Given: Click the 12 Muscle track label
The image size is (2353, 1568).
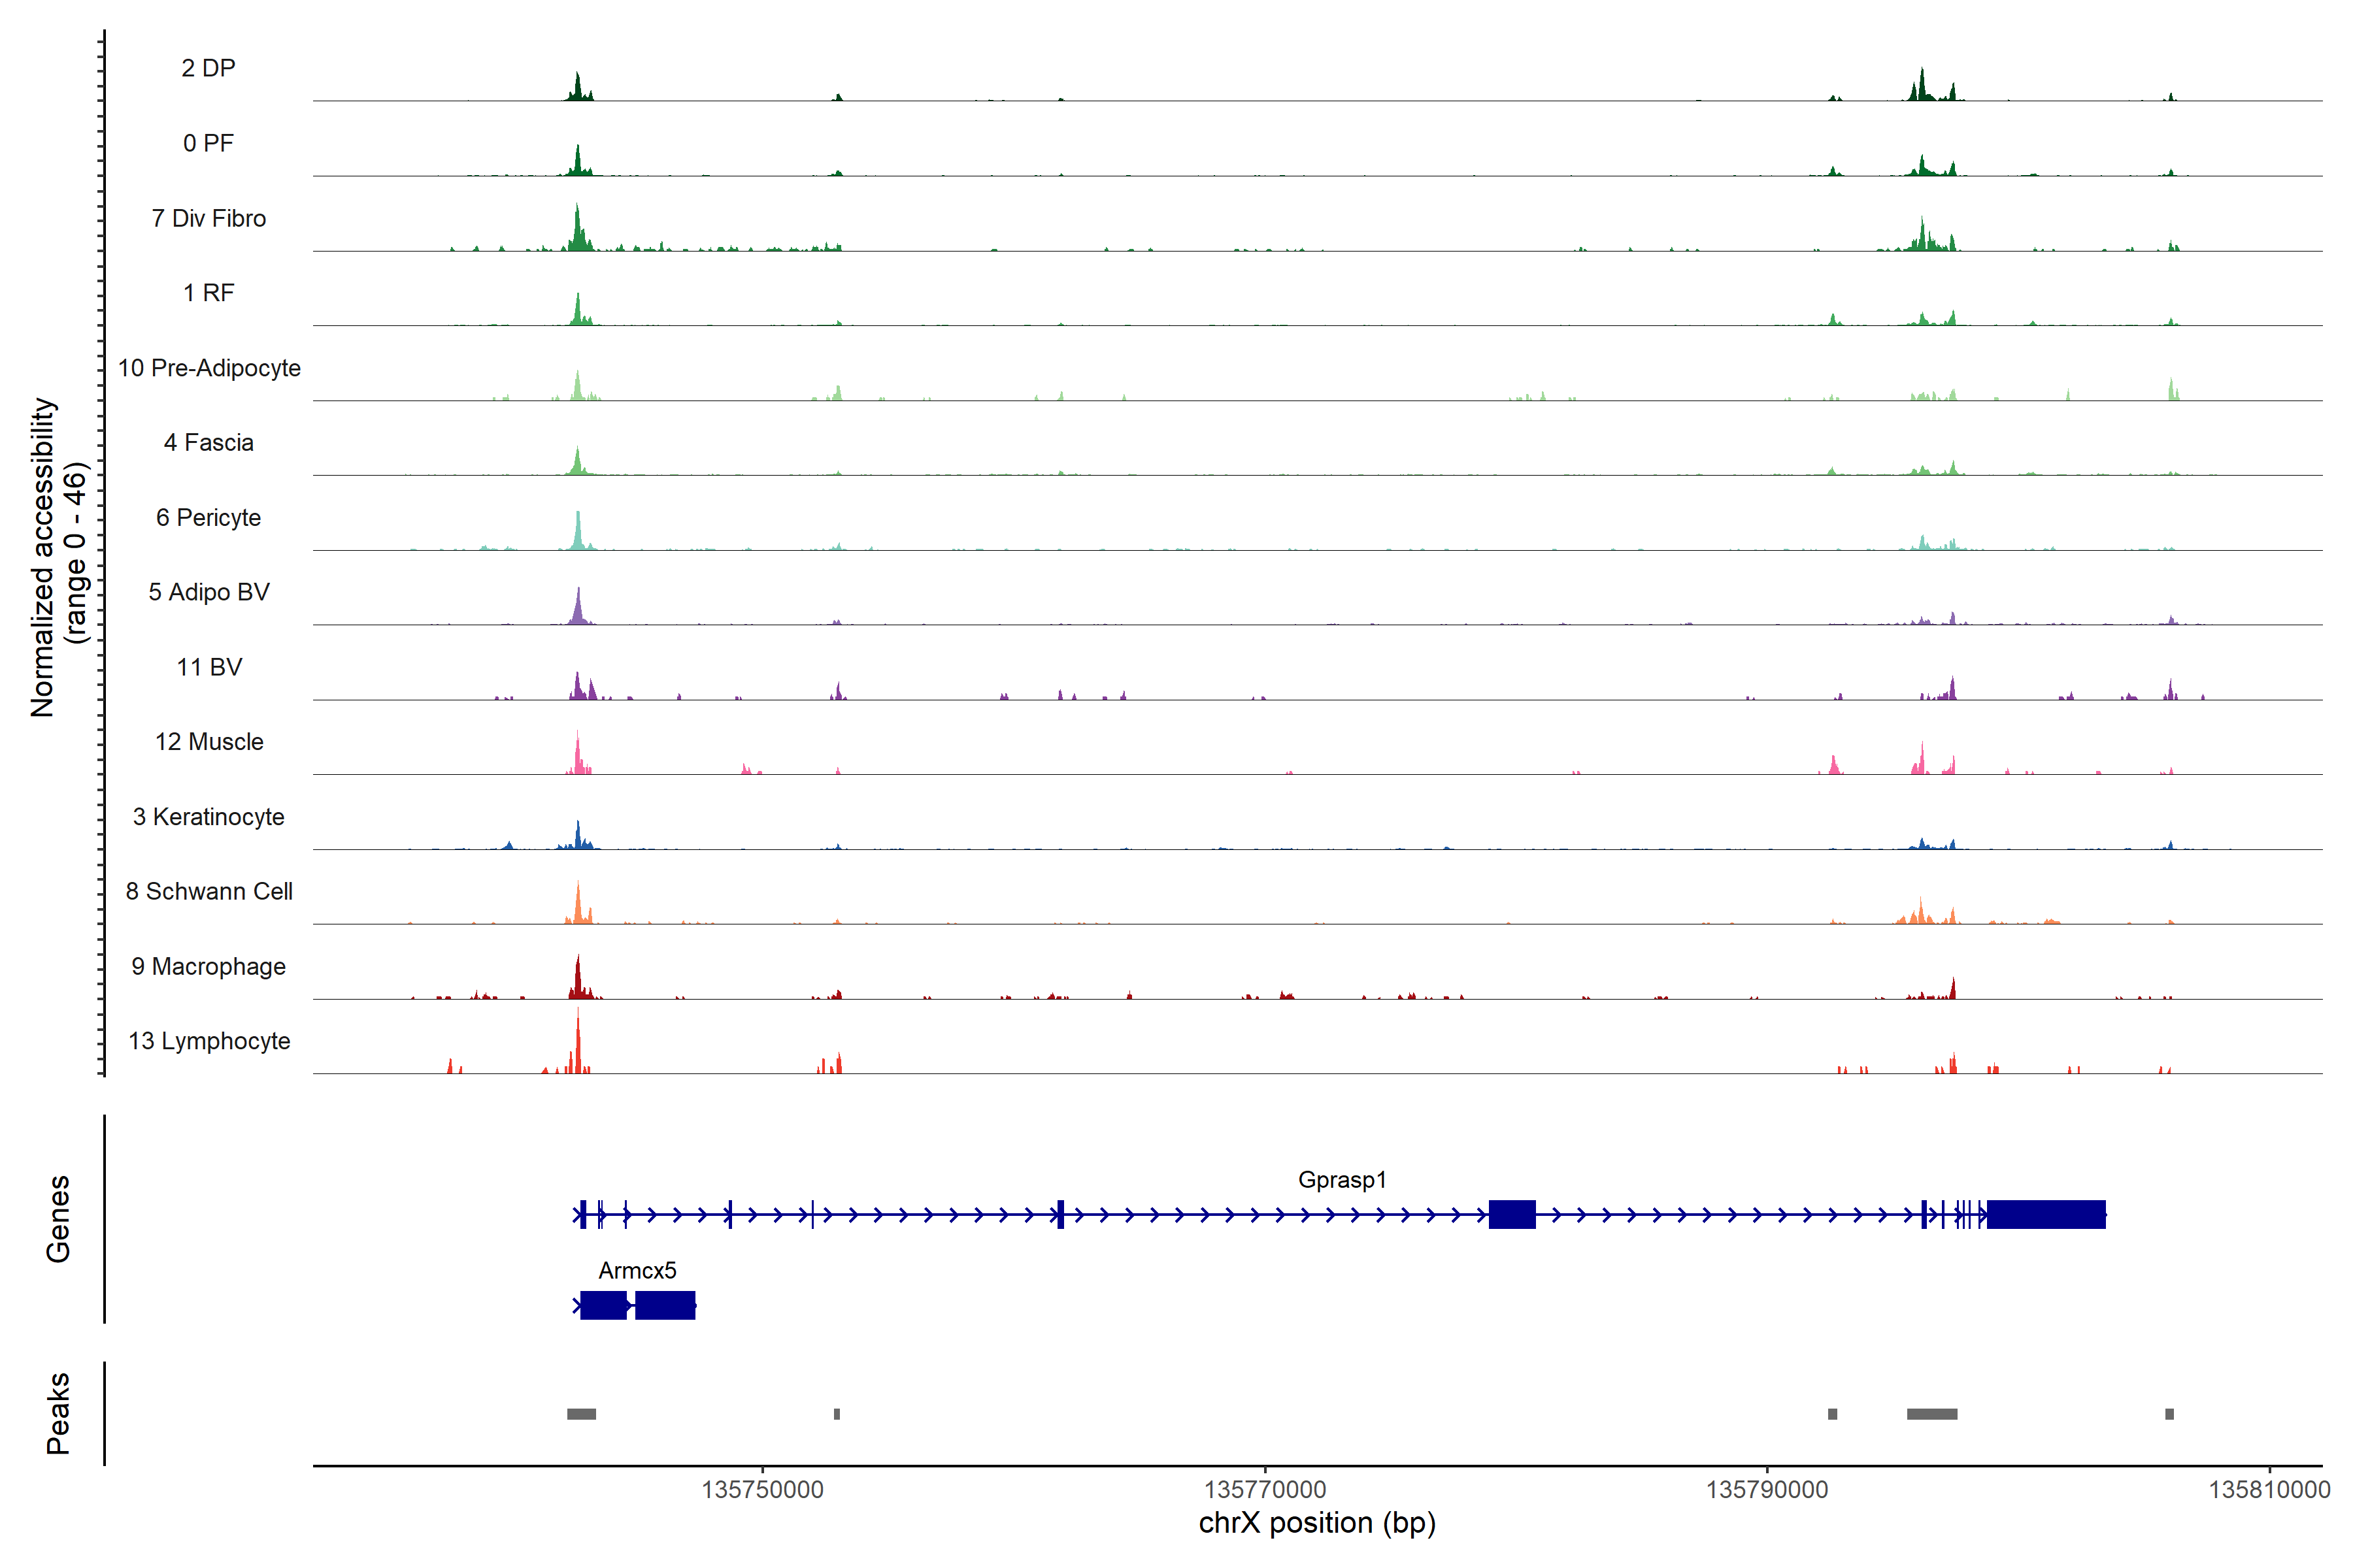Looking at the screenshot, I should tap(209, 742).
